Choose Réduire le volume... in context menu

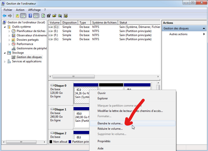click(x=133, y=129)
